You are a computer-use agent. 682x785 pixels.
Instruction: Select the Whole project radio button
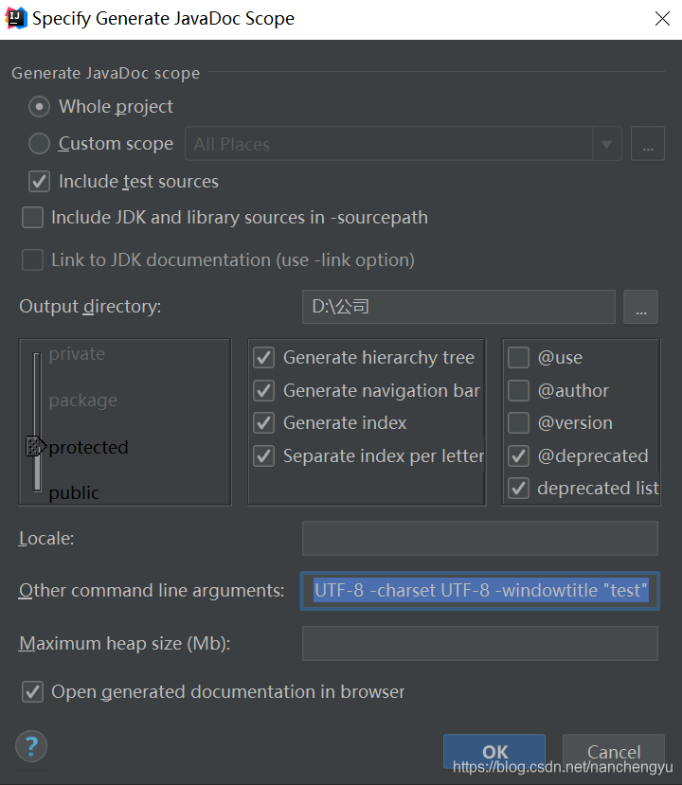click(39, 106)
